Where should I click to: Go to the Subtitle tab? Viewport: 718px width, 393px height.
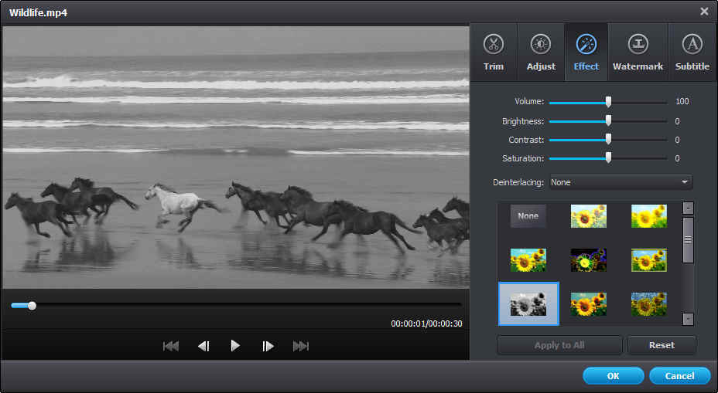coord(692,53)
